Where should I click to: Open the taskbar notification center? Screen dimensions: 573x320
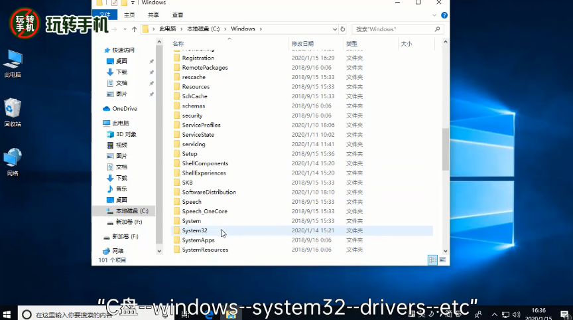(565, 315)
